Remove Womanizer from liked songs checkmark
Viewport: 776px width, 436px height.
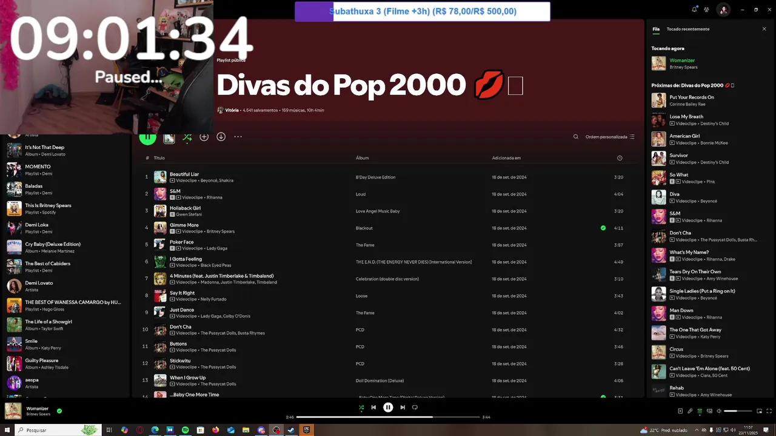59,411
